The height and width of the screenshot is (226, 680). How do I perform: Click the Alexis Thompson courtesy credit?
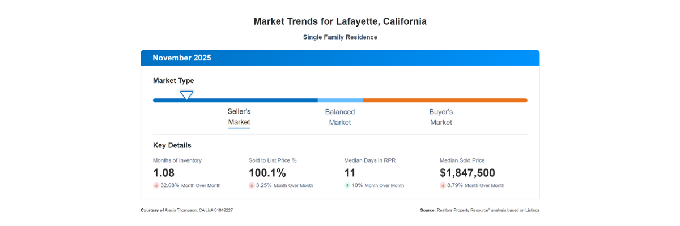[187, 210]
